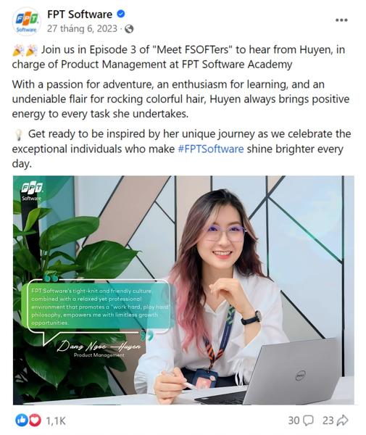This screenshot has height=435, width=366.
Task: Click the FPT Software profile avatar
Action: (x=26, y=21)
